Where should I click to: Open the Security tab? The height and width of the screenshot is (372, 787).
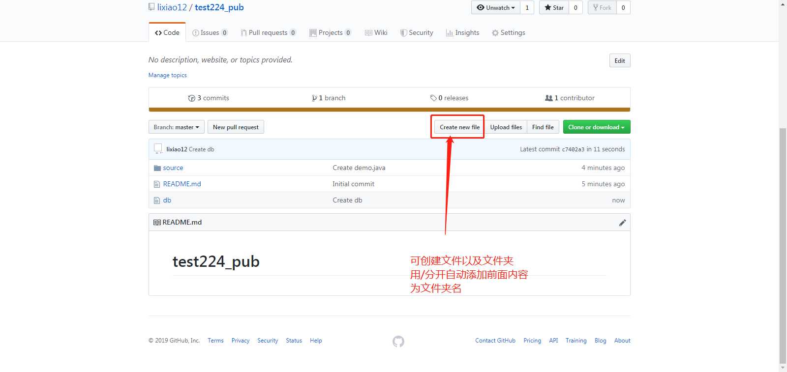click(x=417, y=33)
